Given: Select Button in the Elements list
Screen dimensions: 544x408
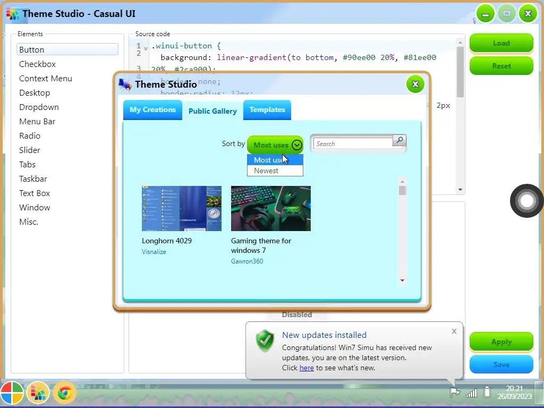Looking at the screenshot, I should tap(67, 49).
